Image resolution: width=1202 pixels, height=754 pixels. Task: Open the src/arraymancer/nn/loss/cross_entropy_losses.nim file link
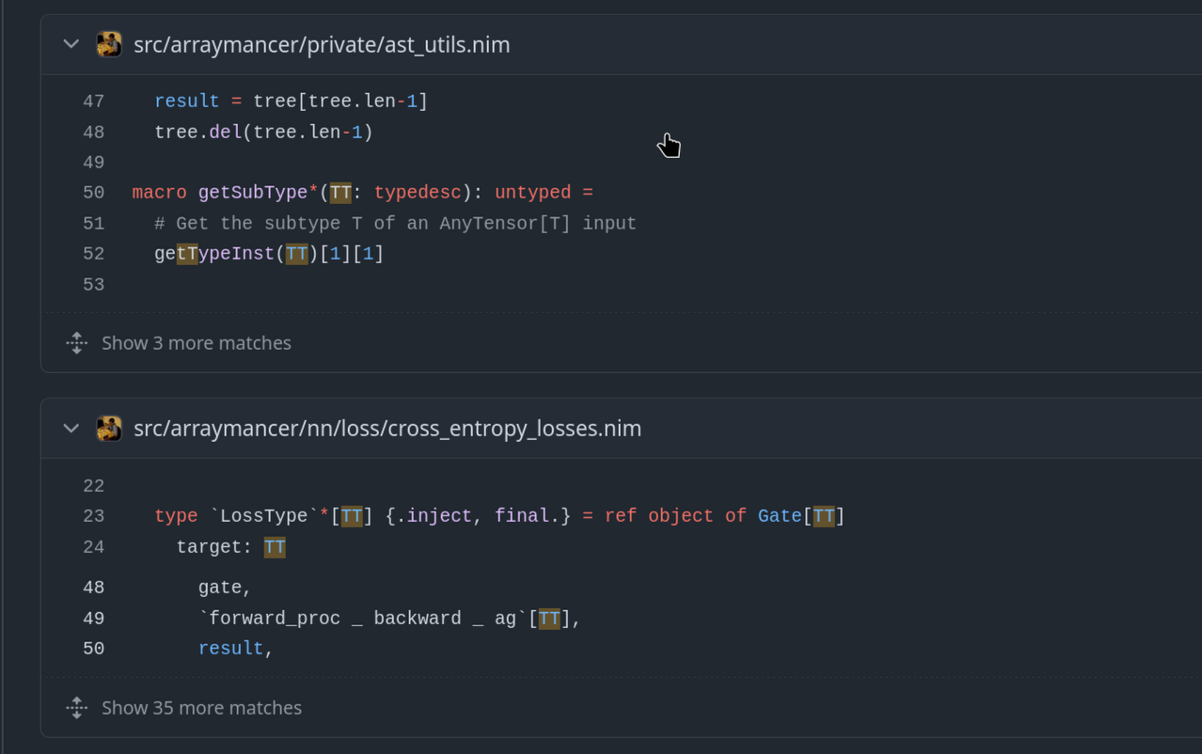pyautogui.click(x=387, y=429)
